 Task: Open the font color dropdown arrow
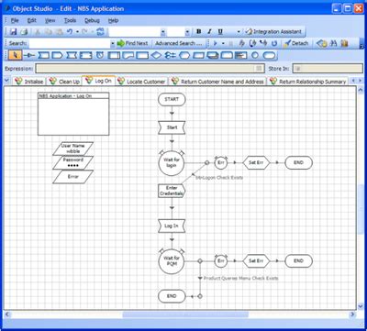[x=239, y=32]
